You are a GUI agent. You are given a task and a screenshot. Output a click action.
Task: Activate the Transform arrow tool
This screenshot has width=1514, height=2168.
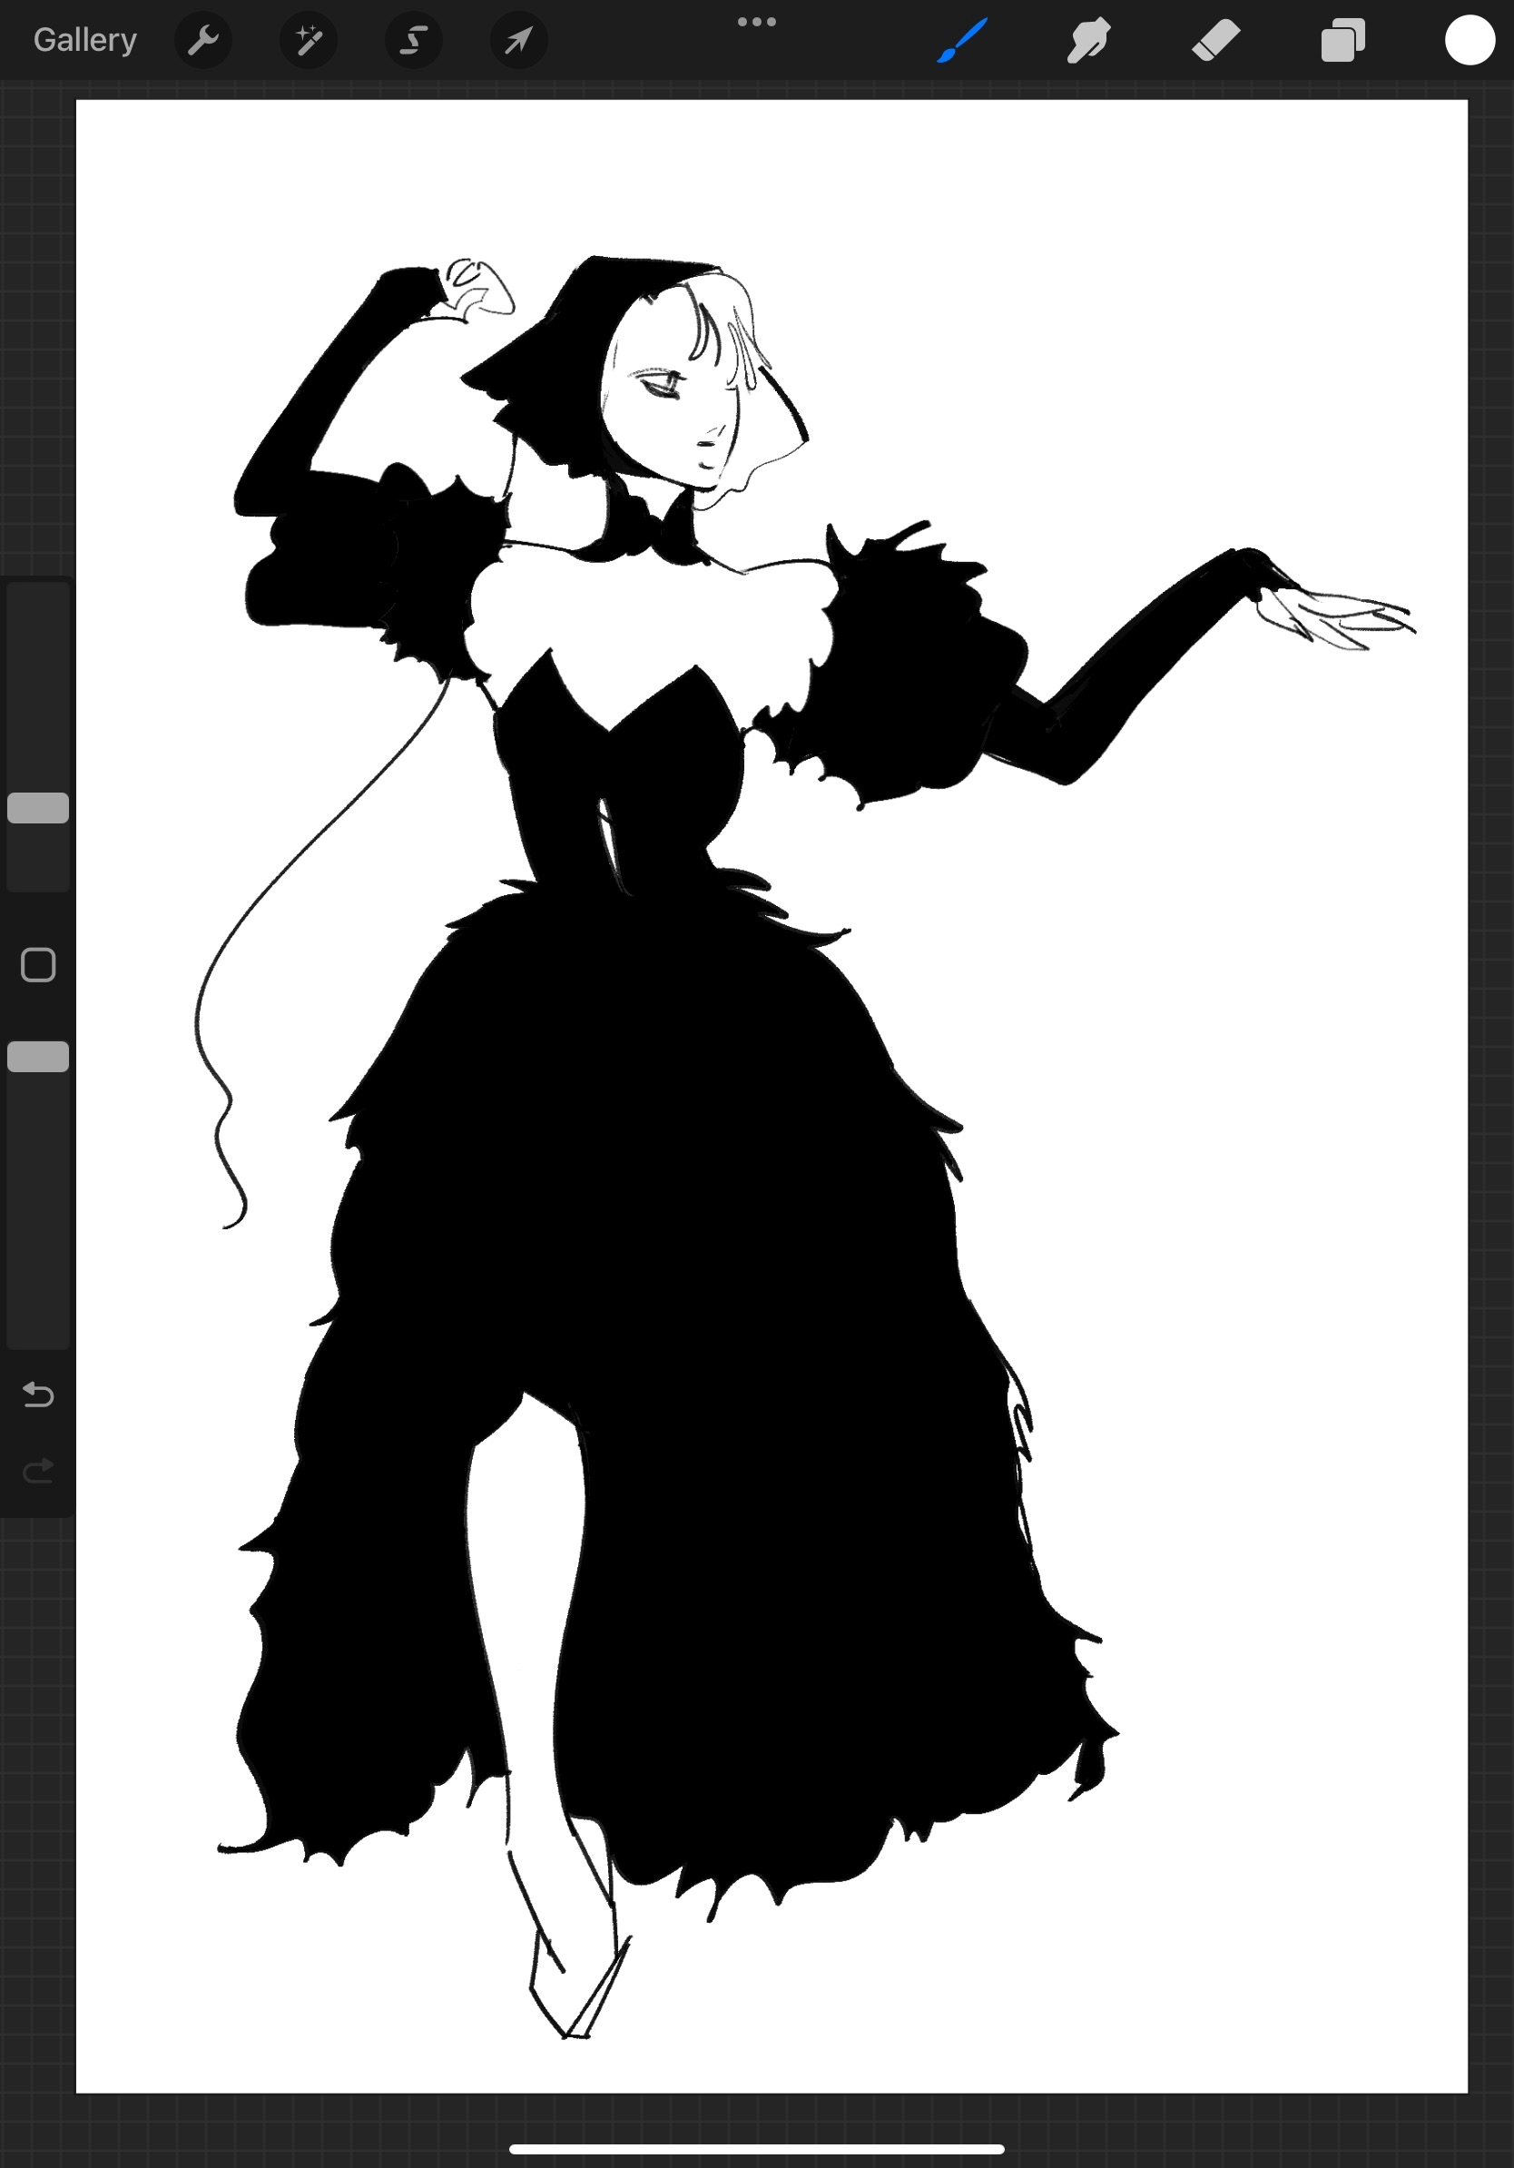519,41
